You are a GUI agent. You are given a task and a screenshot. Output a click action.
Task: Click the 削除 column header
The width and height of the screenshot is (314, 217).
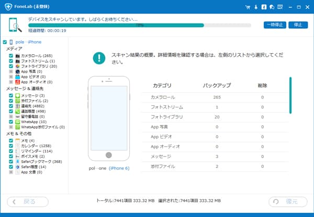pyautogui.click(x=262, y=86)
